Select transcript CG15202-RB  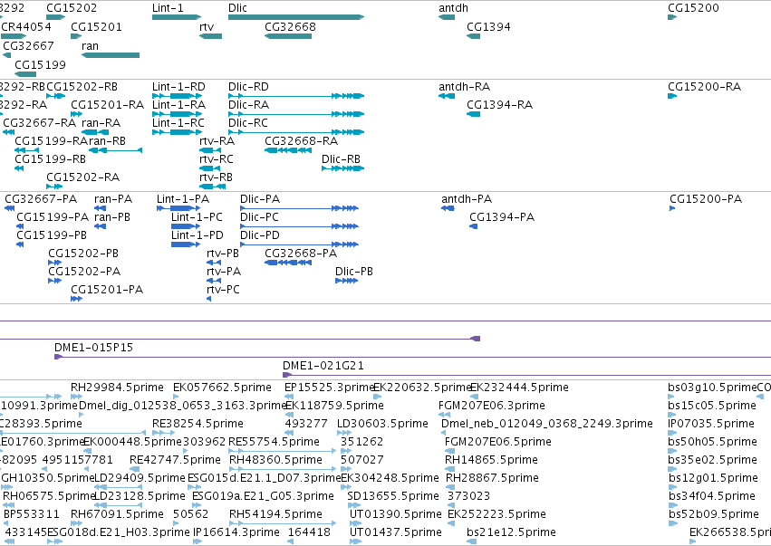click(82, 87)
